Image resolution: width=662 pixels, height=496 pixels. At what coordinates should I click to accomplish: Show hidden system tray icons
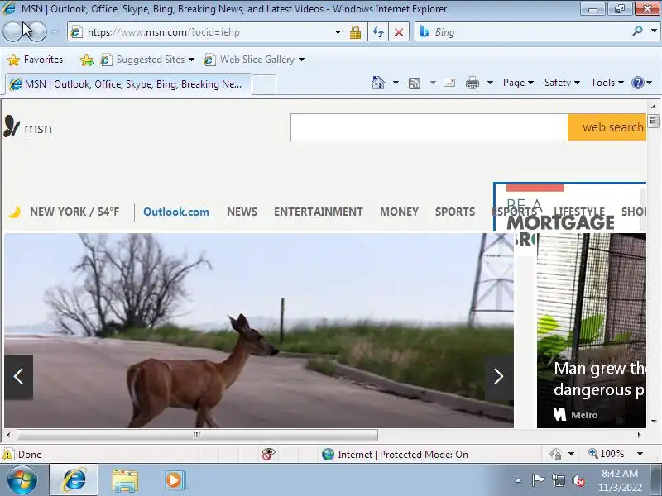click(519, 480)
